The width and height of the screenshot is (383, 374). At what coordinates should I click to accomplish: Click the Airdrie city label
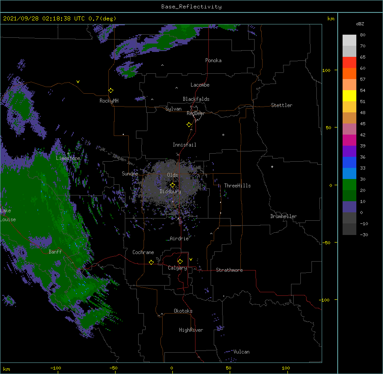pos(179,239)
